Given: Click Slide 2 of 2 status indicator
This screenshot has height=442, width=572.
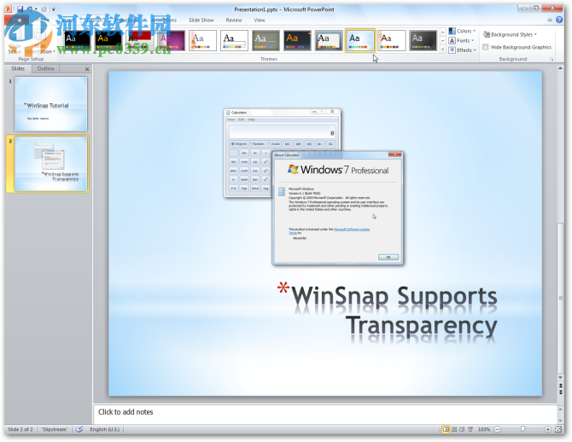Looking at the screenshot, I should click(20, 429).
